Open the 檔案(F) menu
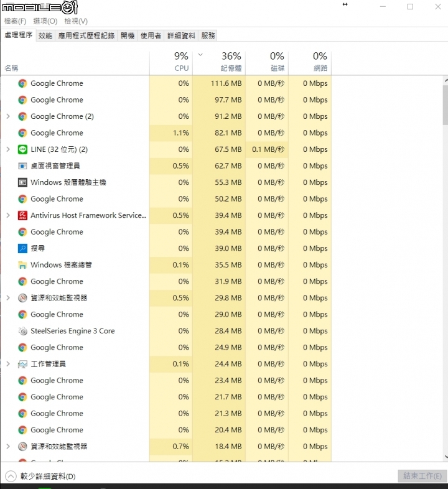This screenshot has width=448, height=489. click(15, 21)
